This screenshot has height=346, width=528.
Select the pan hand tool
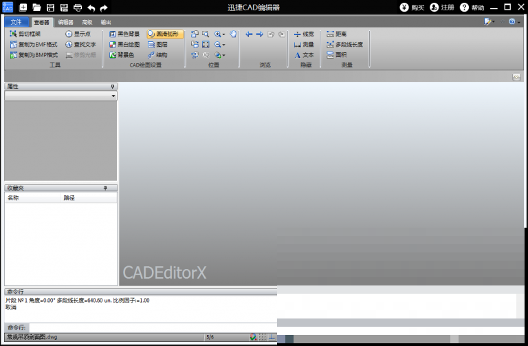tap(233, 34)
